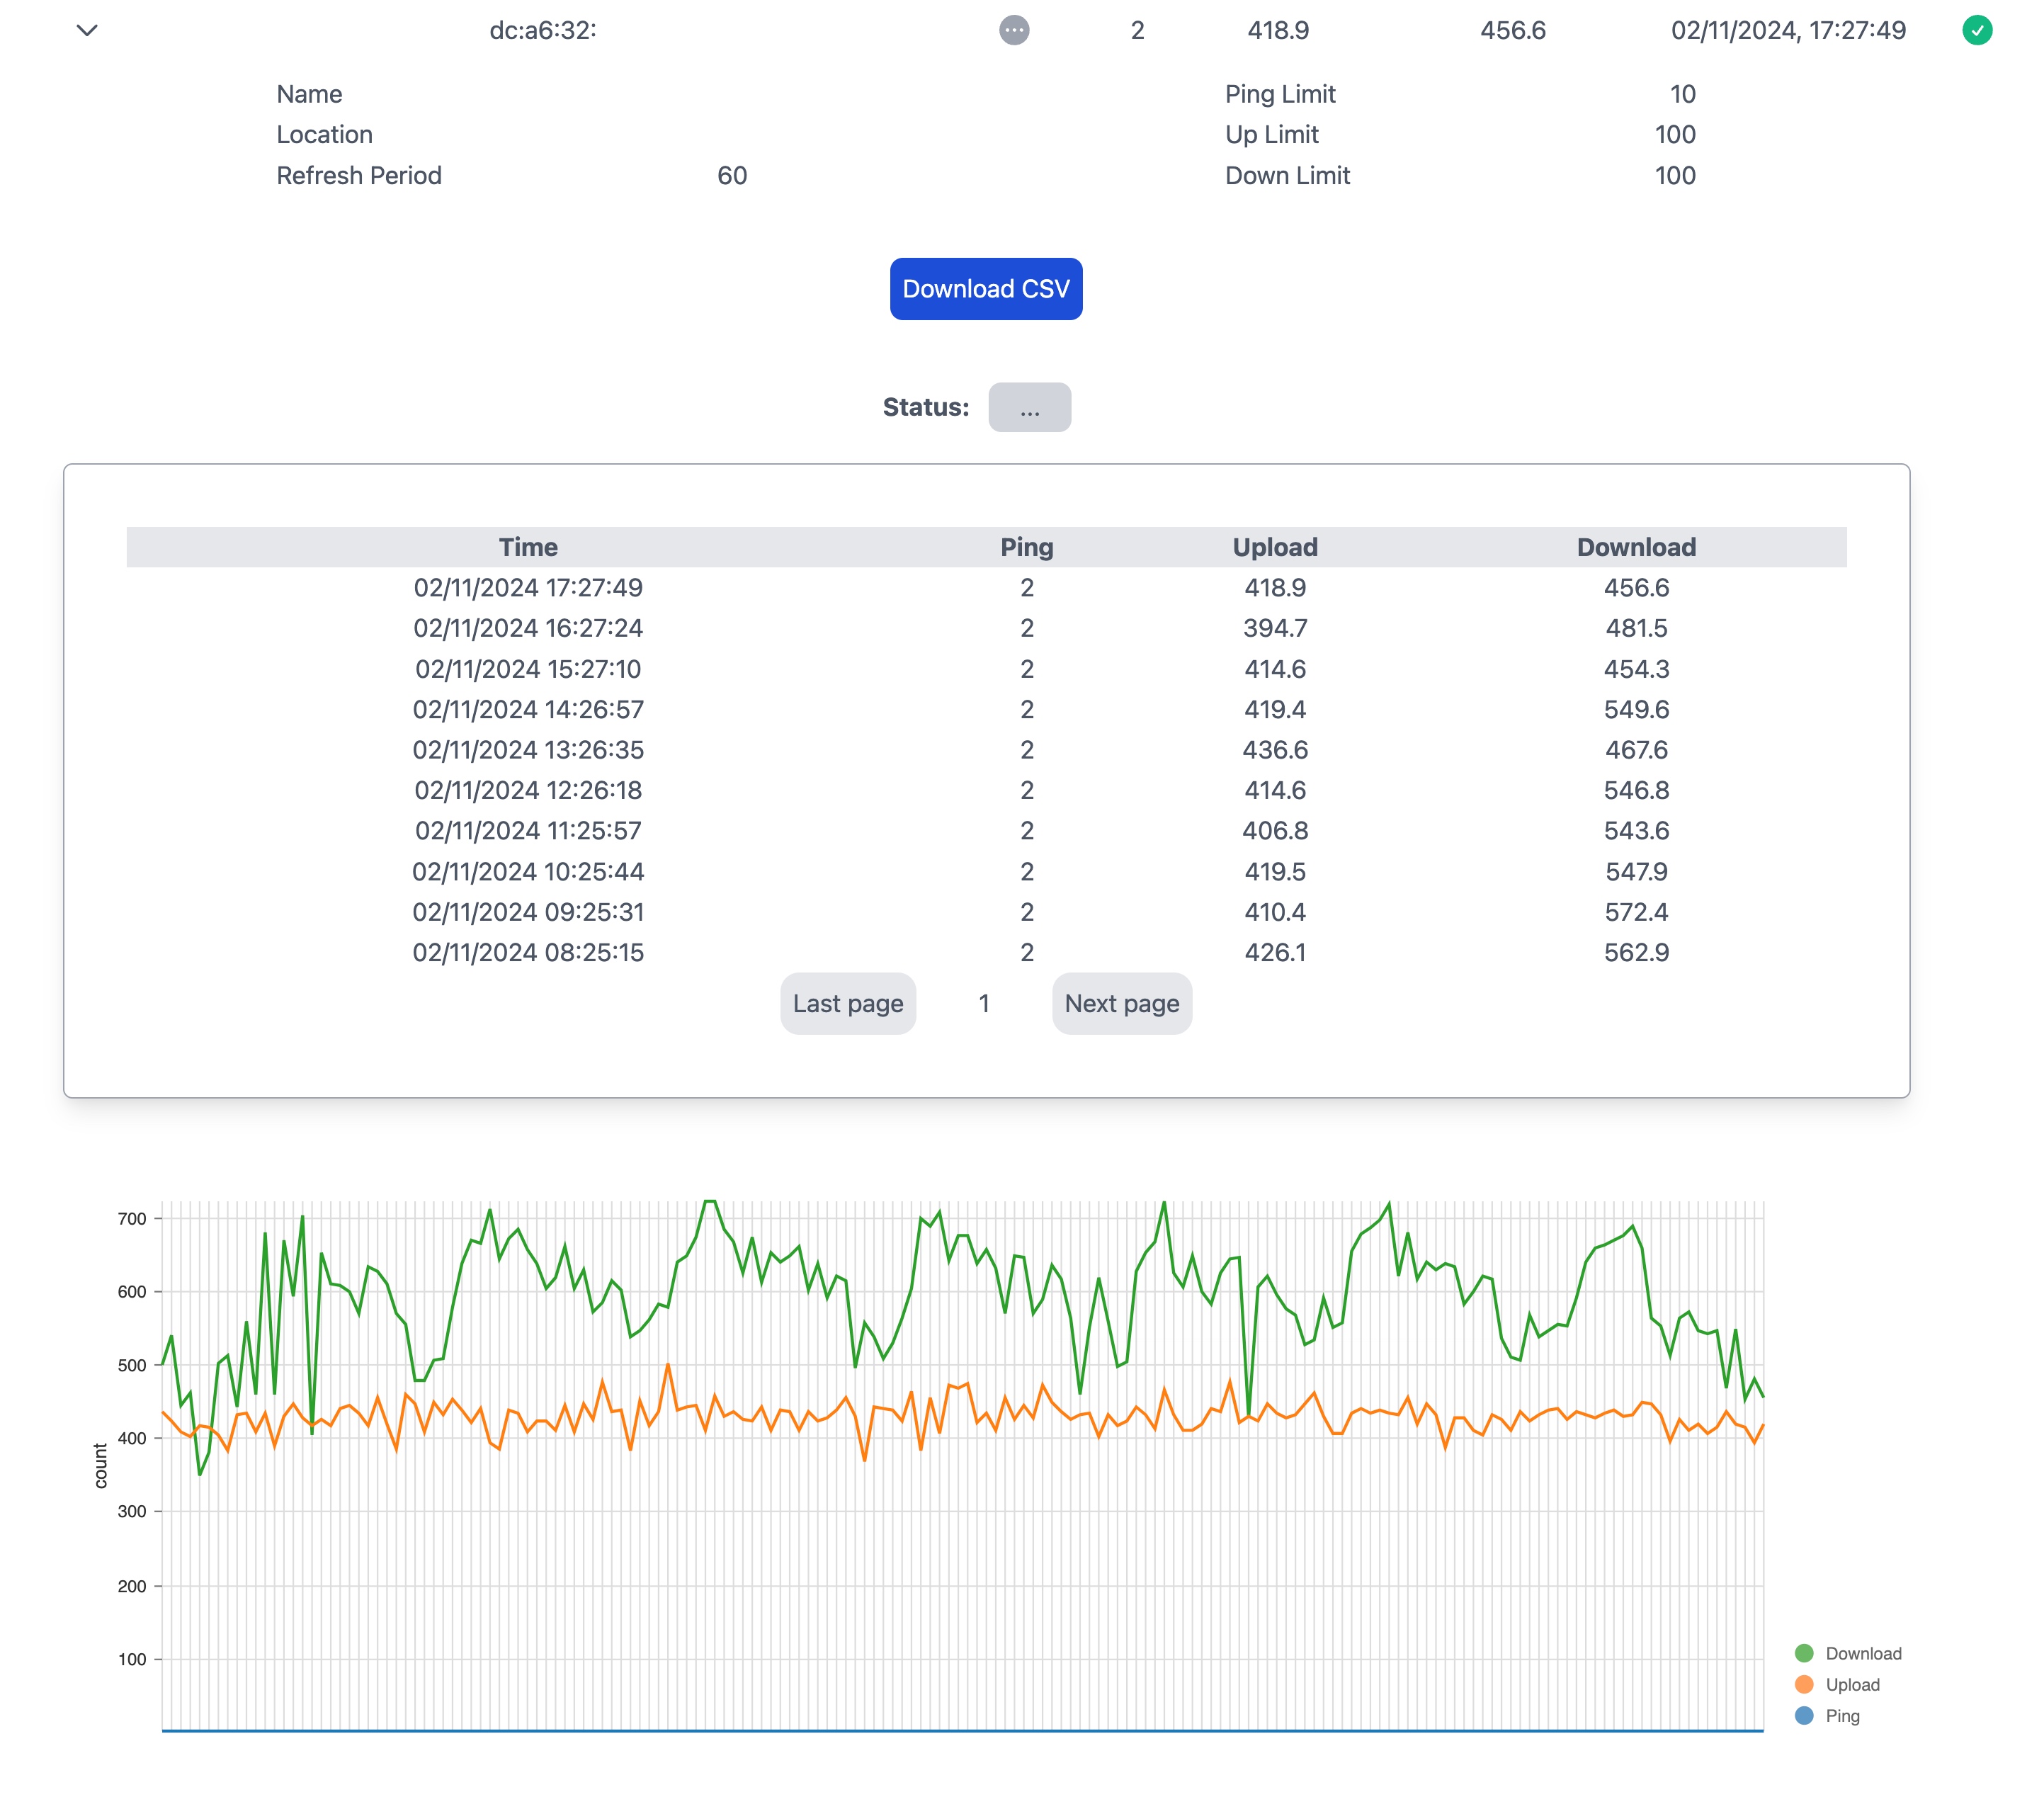Click the Status ellipsis button
2044x1809 pixels.
1030,407
